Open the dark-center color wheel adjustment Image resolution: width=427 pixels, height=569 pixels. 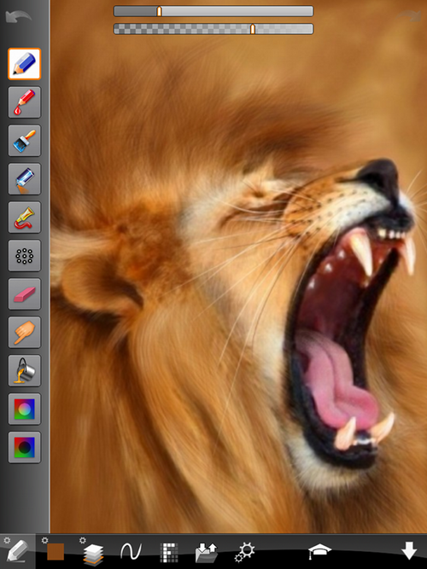point(25,447)
